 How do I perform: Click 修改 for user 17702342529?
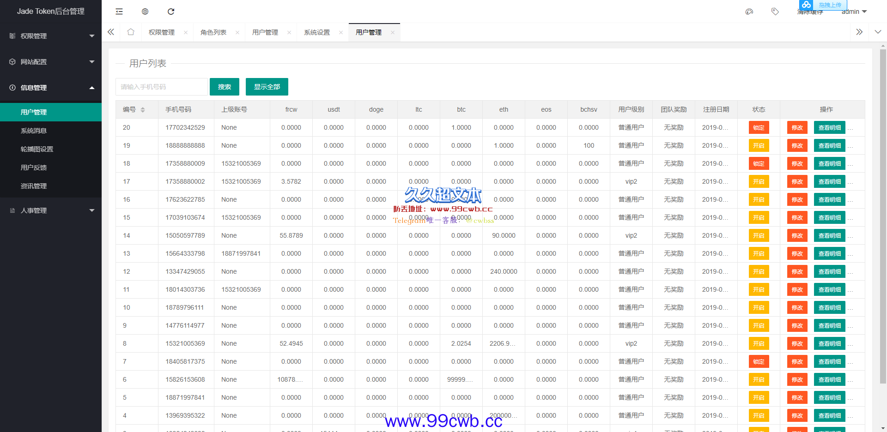[797, 128]
